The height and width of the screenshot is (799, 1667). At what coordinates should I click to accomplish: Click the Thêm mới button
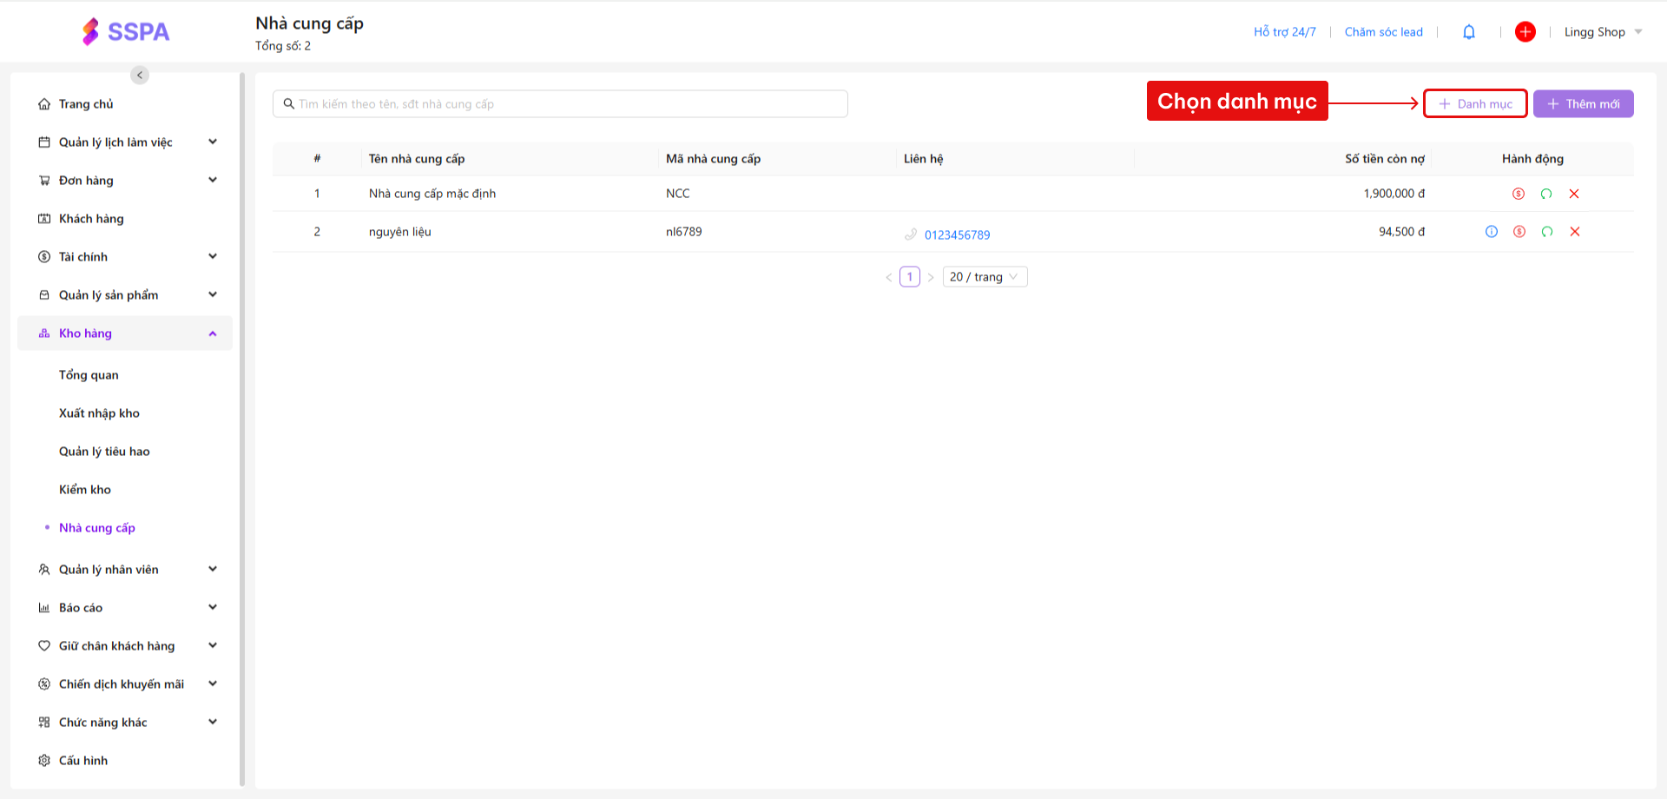click(1584, 104)
